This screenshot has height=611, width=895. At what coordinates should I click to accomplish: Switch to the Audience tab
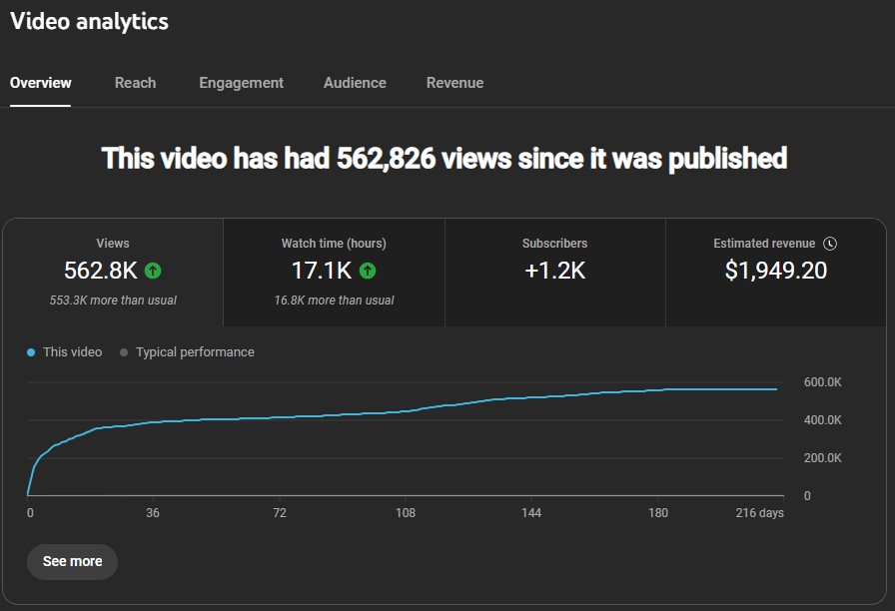click(x=355, y=83)
